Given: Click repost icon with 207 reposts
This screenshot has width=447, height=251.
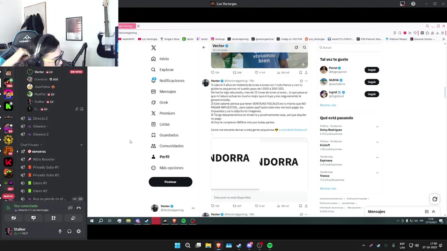Looking at the screenshot, I should tap(234, 206).
